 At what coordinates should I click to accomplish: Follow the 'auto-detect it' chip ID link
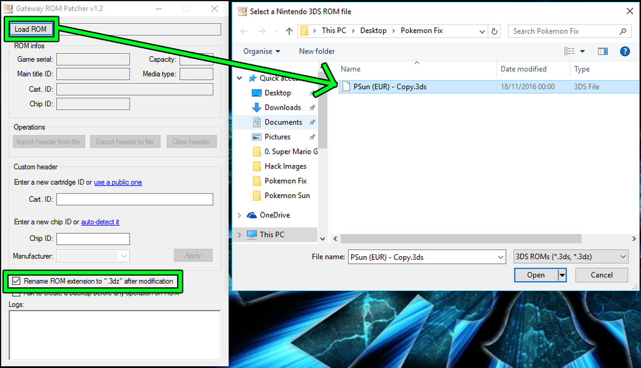pos(100,222)
